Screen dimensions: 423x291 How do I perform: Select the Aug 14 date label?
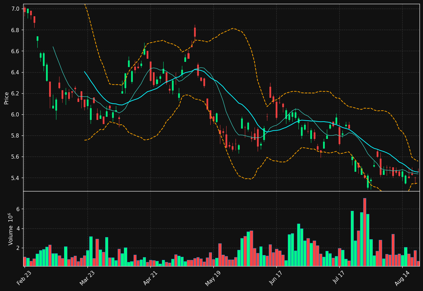[402, 279]
